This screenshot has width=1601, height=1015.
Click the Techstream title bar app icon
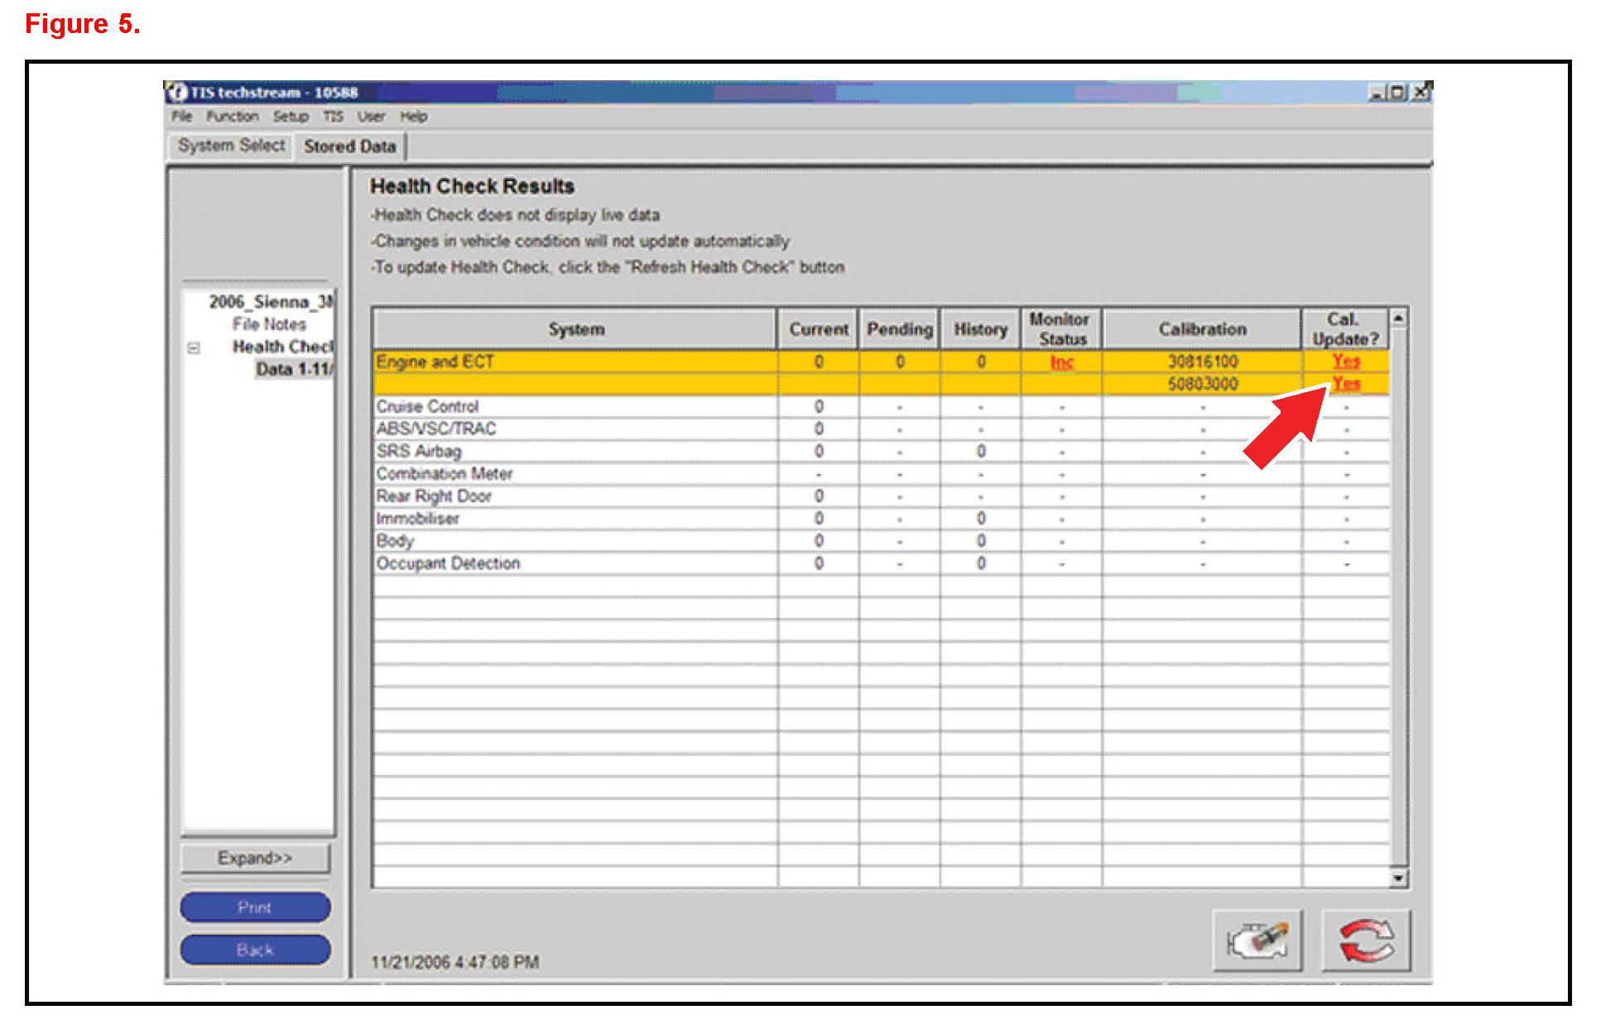pos(175,92)
